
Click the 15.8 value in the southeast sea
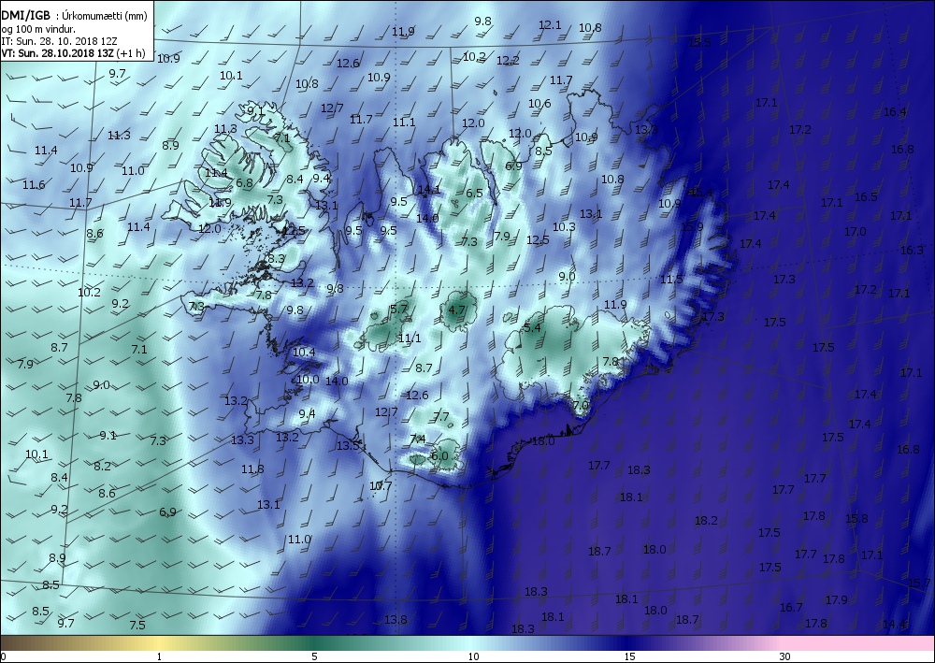(x=856, y=519)
